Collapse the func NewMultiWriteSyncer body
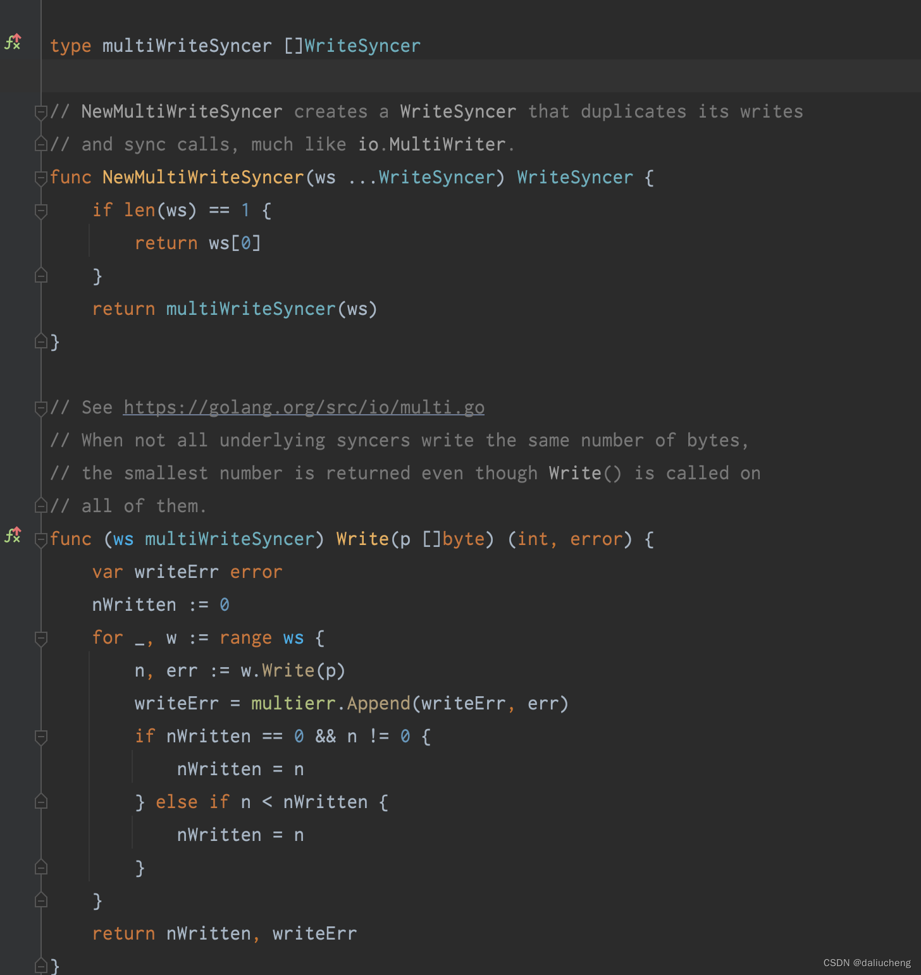The width and height of the screenshot is (921, 975). pos(41,178)
